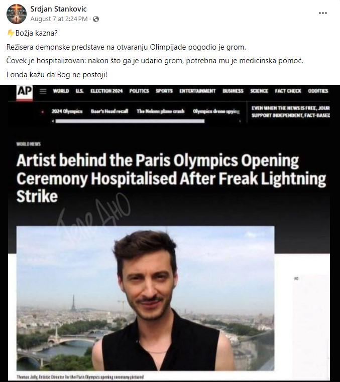This screenshot has width=340, height=382.
Task: Click the 2024 Olympics trending topic
Action: (x=67, y=111)
